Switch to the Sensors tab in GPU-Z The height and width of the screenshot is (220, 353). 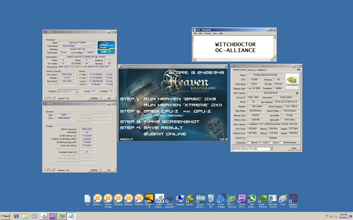(x=251, y=70)
